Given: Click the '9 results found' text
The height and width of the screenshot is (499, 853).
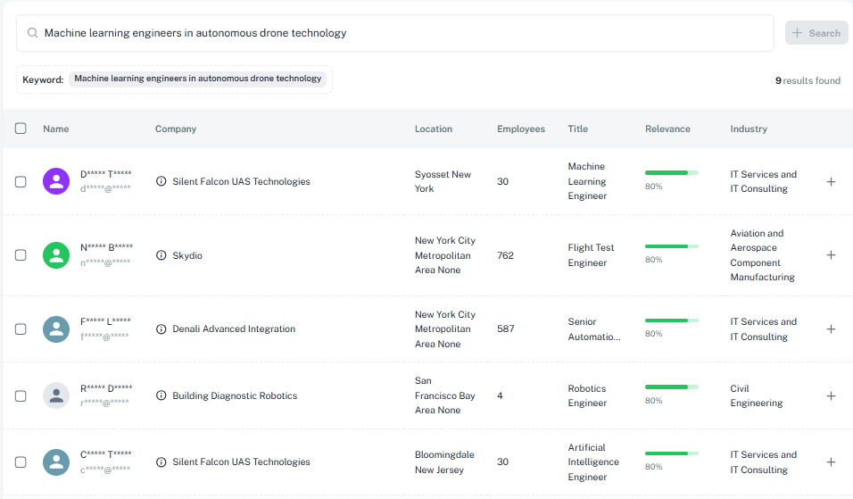Looking at the screenshot, I should pyautogui.click(x=807, y=80).
